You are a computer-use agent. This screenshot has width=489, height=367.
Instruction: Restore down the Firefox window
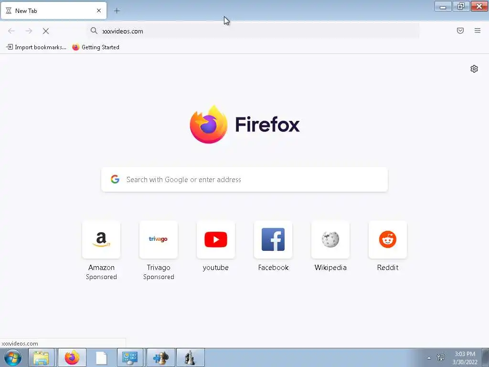(x=461, y=6)
